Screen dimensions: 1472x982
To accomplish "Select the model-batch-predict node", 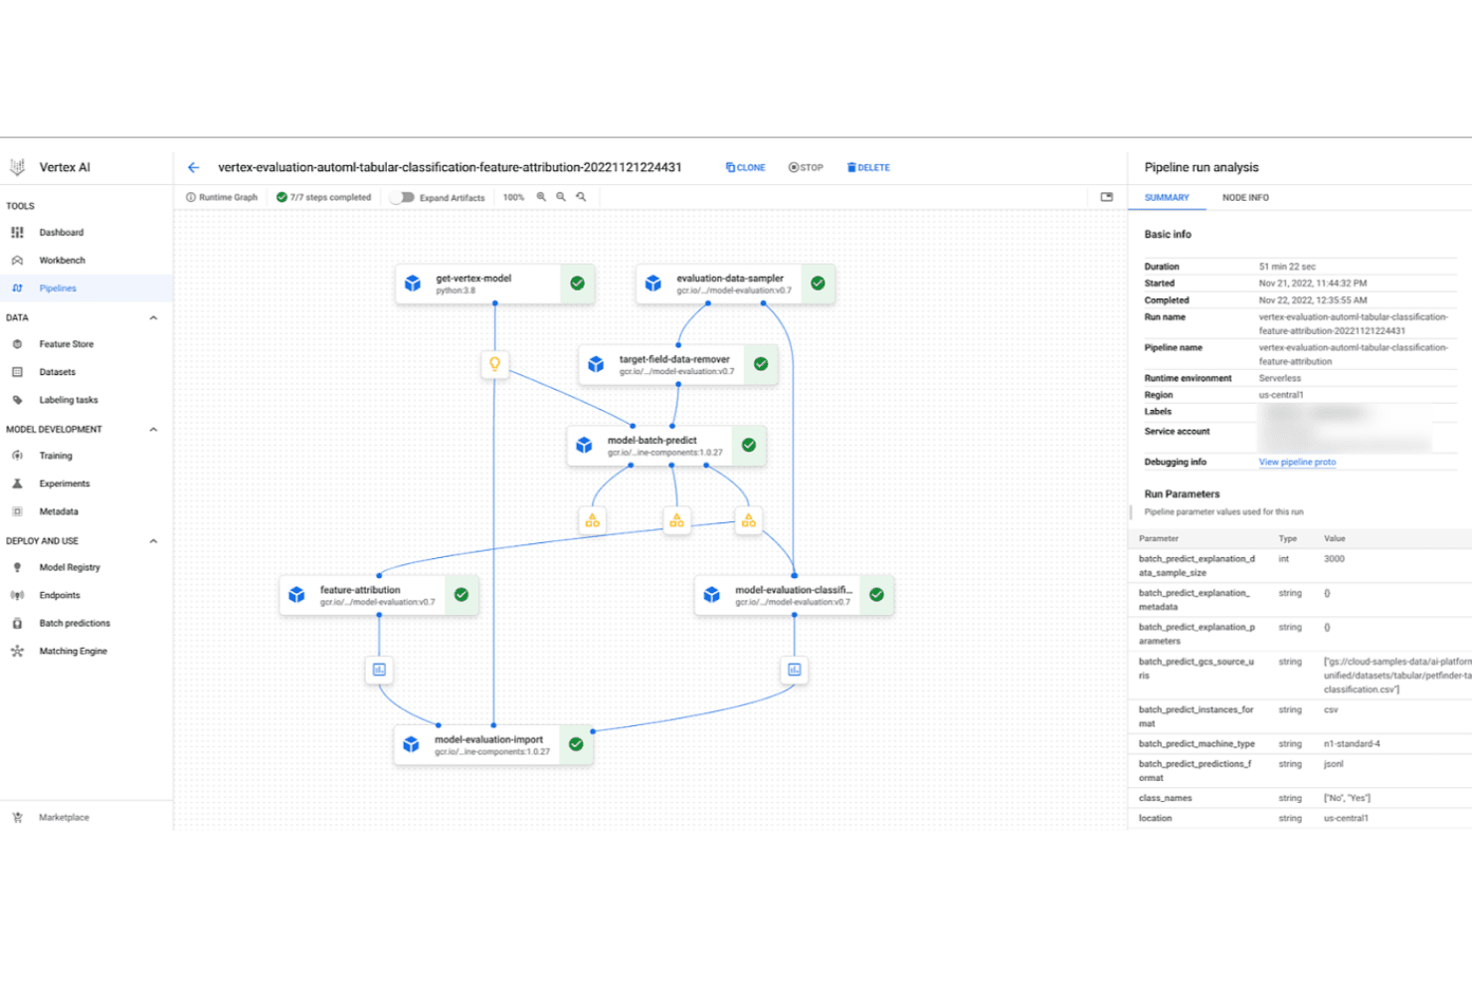I will point(666,446).
